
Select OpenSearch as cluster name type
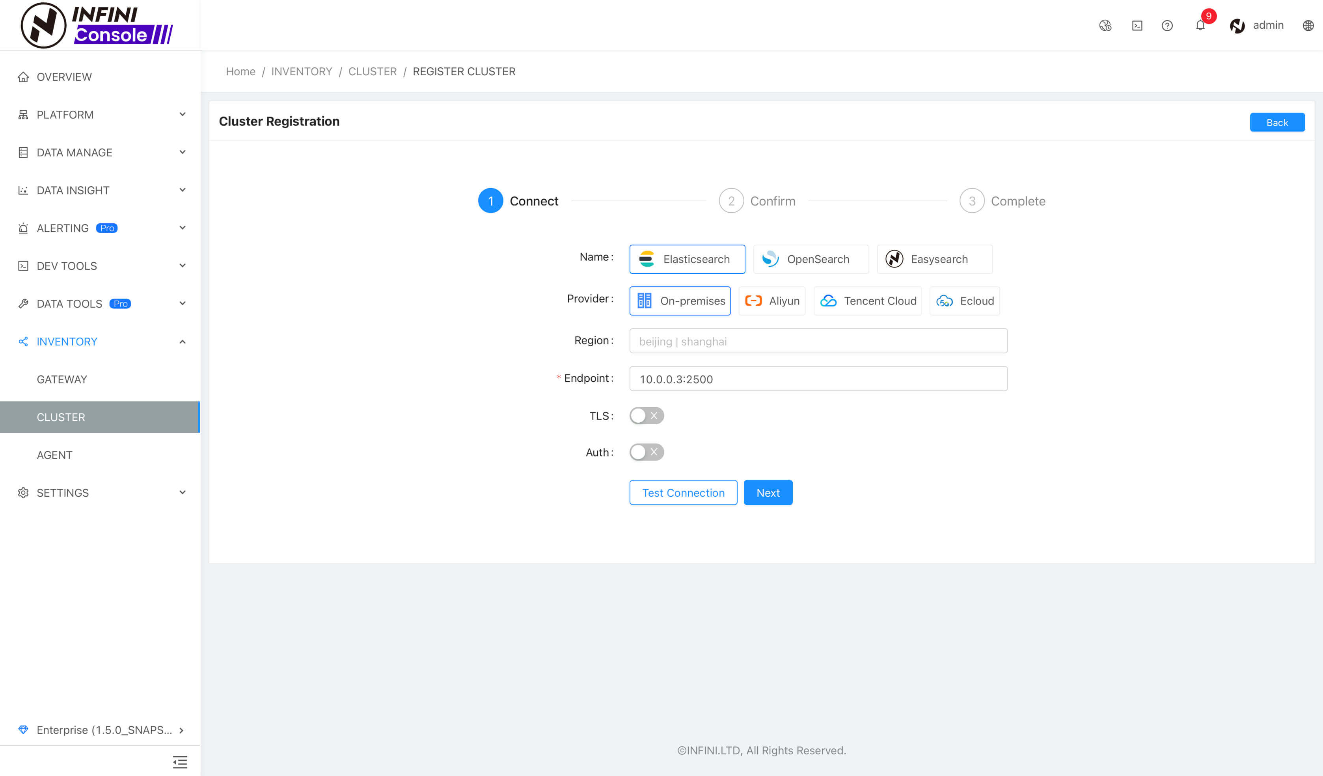pos(811,259)
